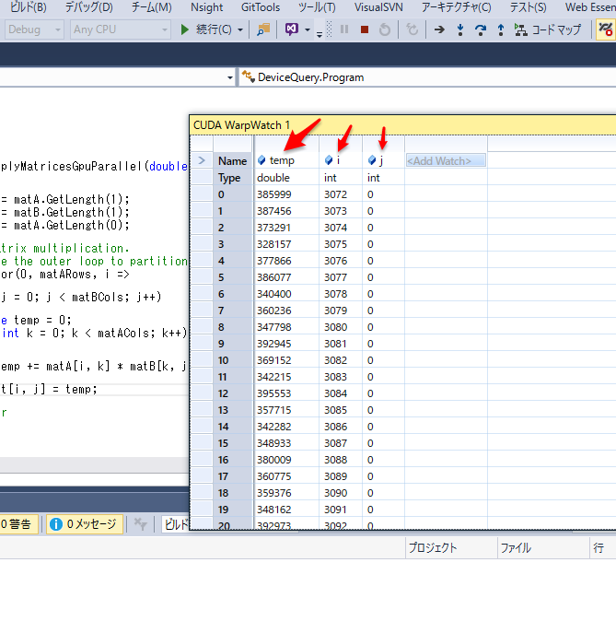
Task: Click temp value 348162 in row 19
Action: (x=274, y=510)
